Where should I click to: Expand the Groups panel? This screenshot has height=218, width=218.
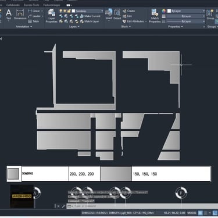(212, 27)
